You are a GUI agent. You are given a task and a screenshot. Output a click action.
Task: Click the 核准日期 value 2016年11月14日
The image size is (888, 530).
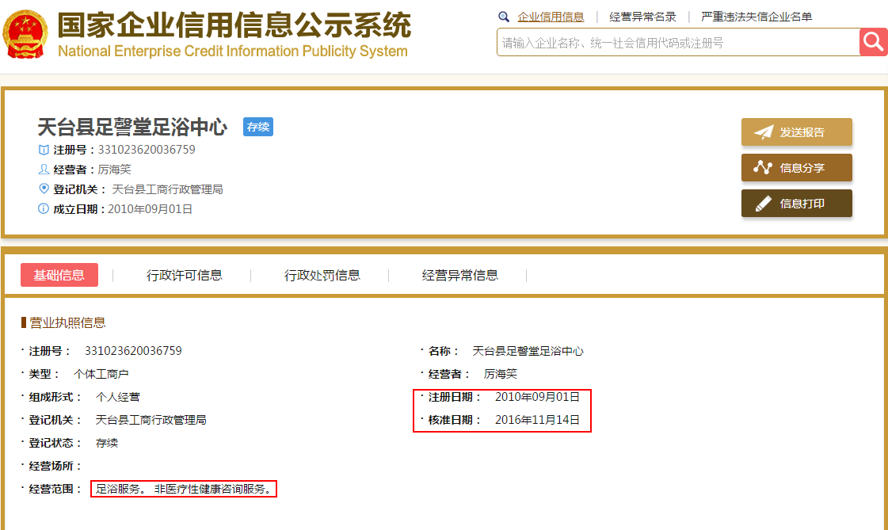click(537, 420)
